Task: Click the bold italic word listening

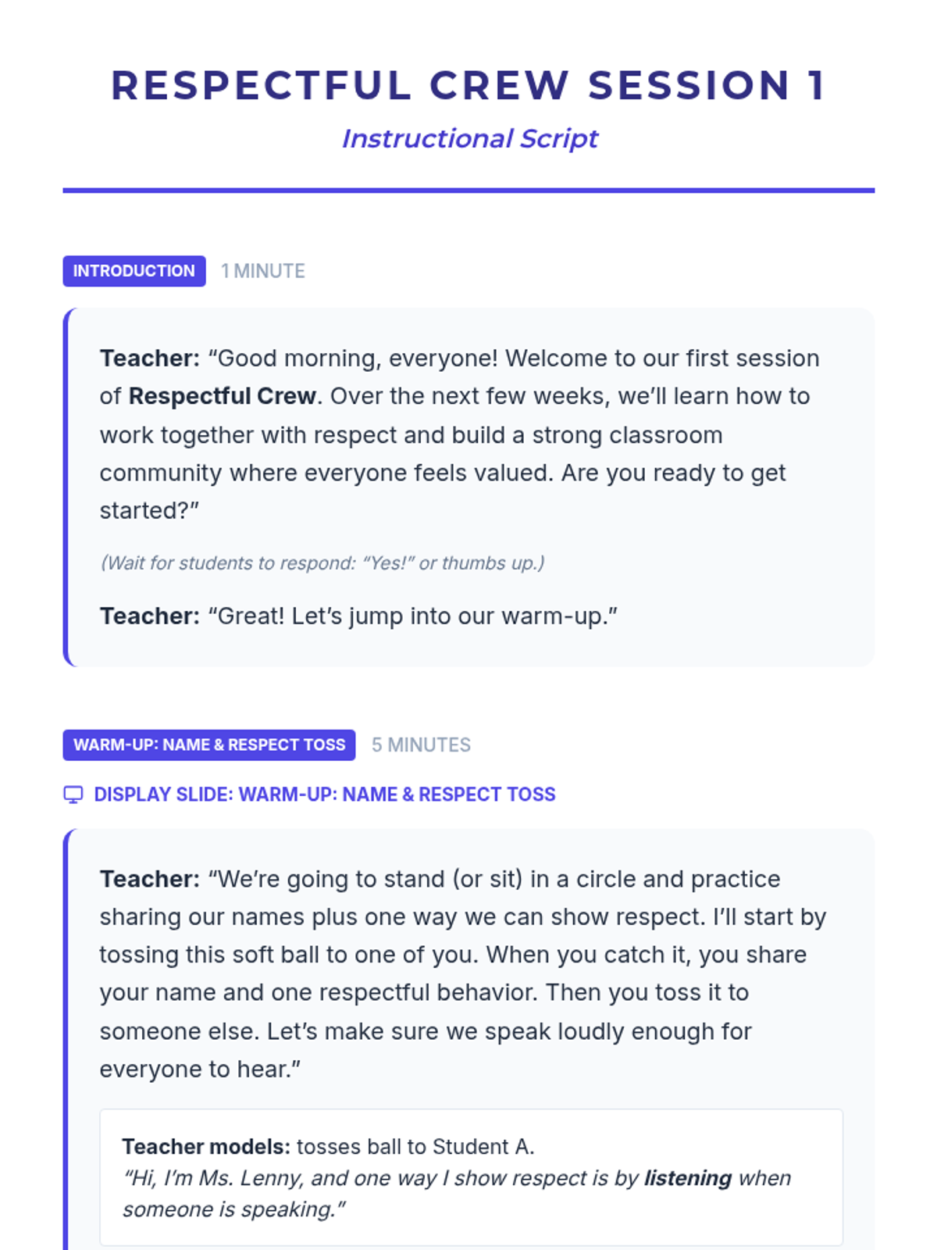Action: (x=687, y=1177)
